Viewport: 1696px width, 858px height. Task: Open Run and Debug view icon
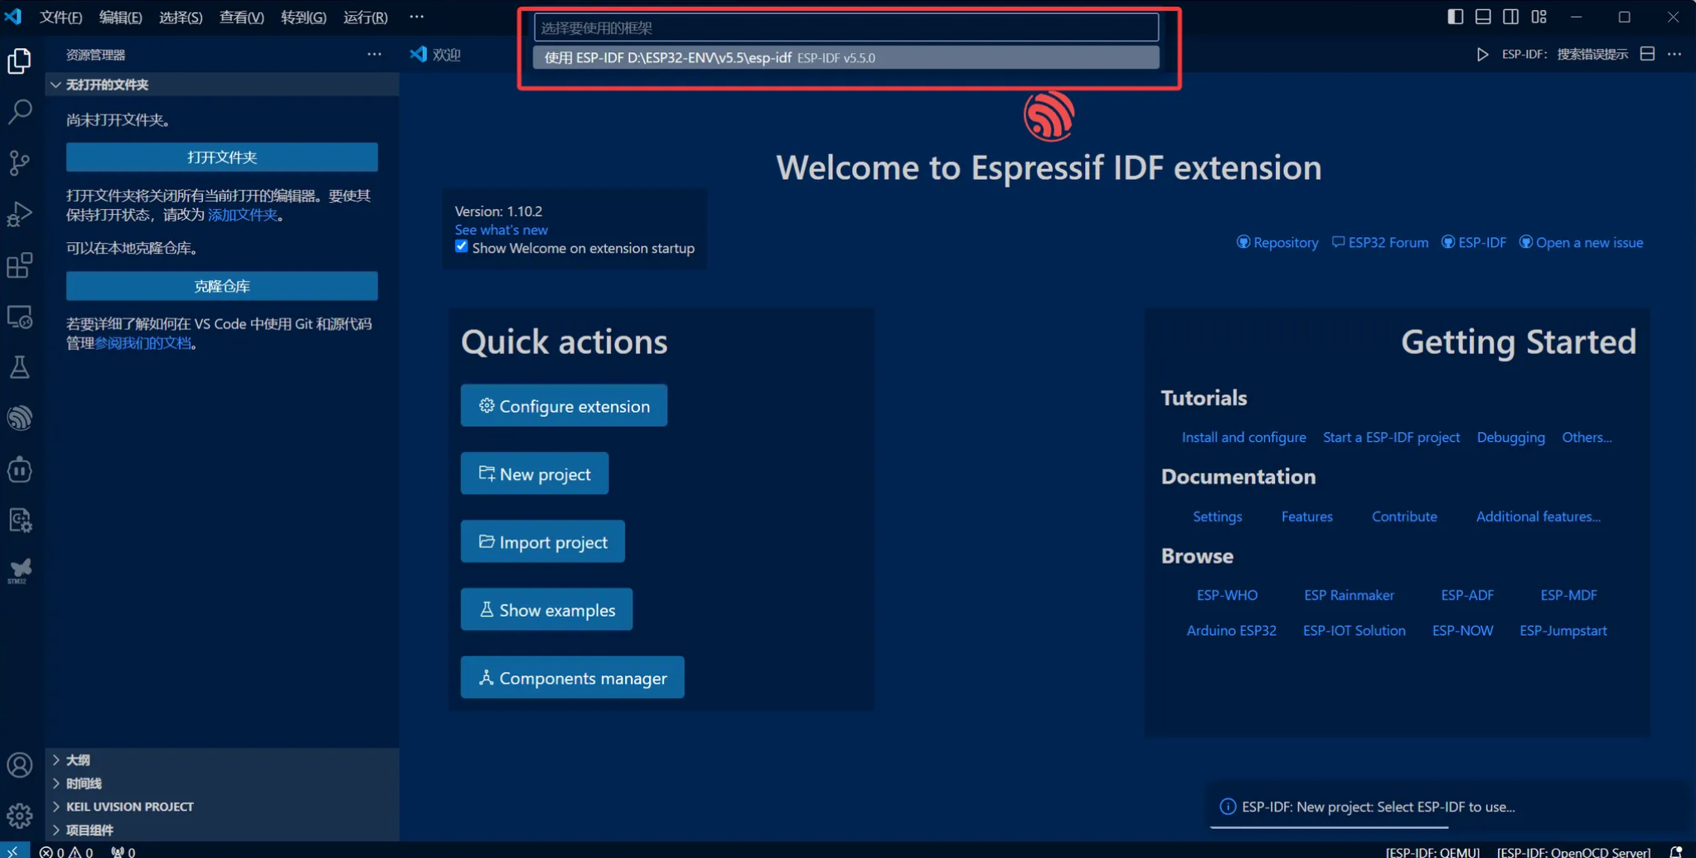pos(20,214)
